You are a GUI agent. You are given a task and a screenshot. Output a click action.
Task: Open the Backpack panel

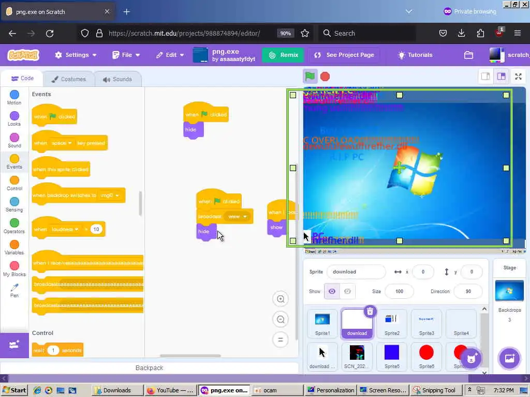pos(149,368)
